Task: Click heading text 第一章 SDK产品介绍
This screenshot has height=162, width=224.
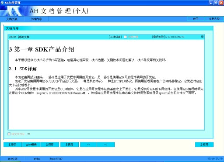Action: pyautogui.click(x=44, y=49)
